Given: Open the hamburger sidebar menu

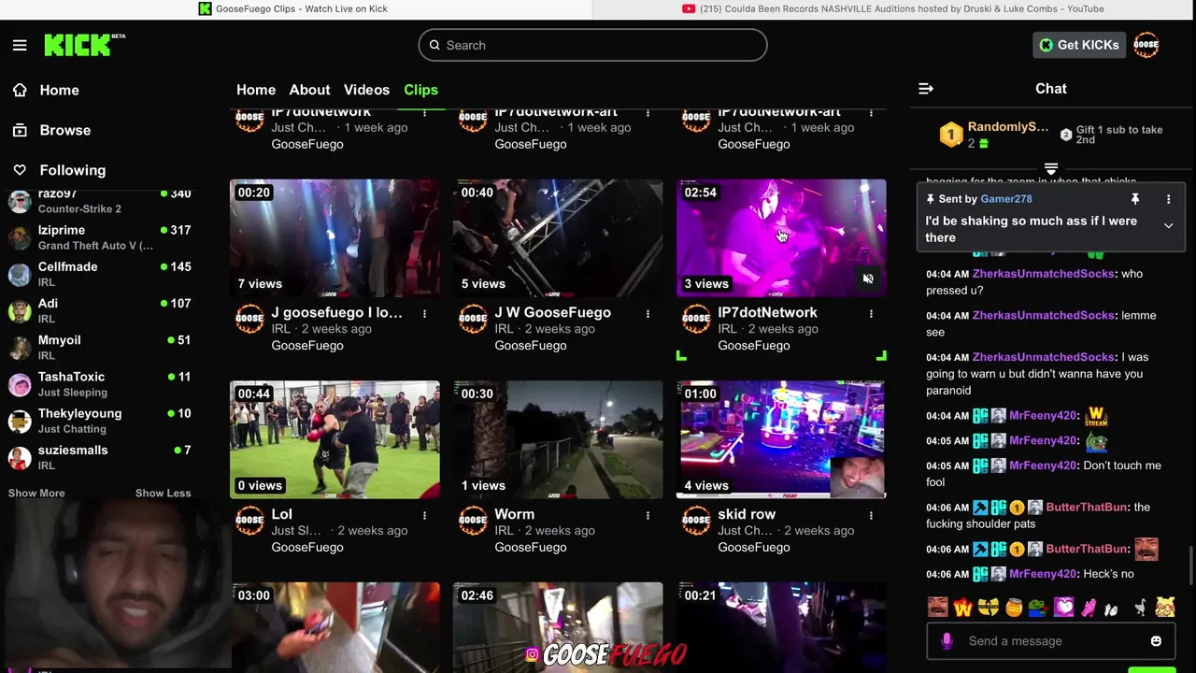Looking at the screenshot, I should pos(20,45).
